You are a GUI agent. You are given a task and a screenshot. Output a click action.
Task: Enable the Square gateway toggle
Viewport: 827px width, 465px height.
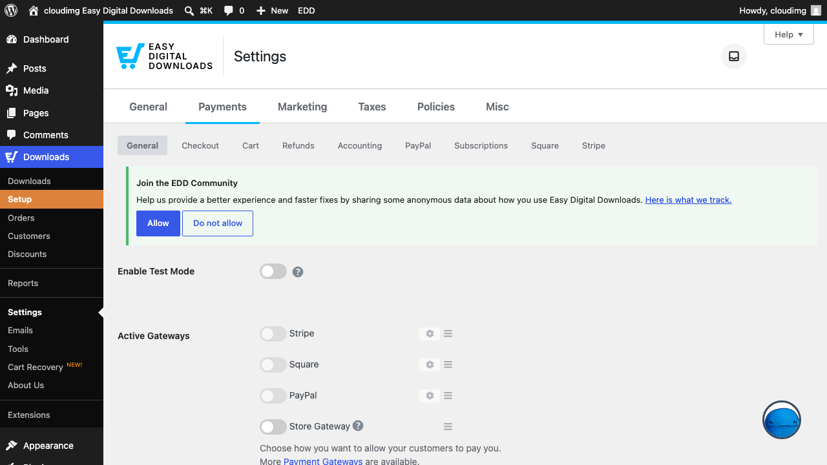[273, 365]
